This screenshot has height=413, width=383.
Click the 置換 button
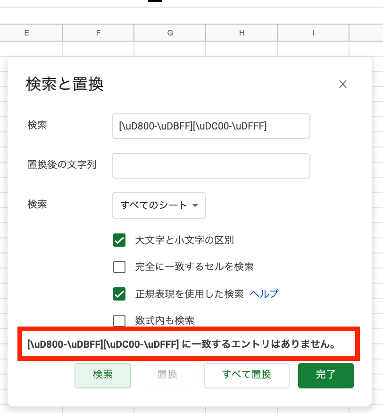tap(167, 375)
